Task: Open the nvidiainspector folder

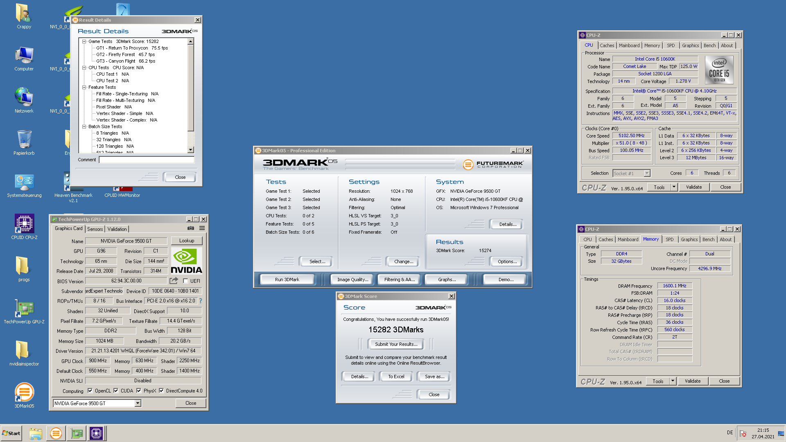Action: point(24,354)
